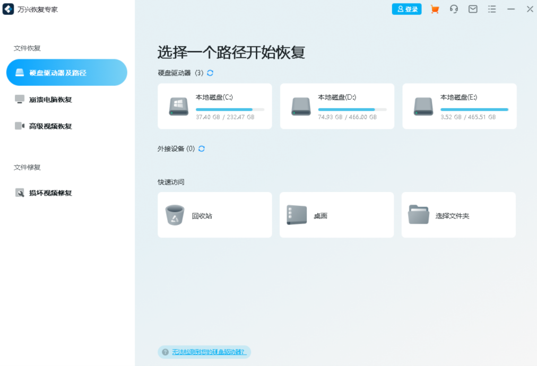The width and height of the screenshot is (537, 366).
Task: Select 损坏视频修复 under 文件修复
Action: coord(48,193)
